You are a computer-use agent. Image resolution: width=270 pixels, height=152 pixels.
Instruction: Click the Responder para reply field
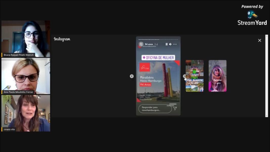[155, 109]
